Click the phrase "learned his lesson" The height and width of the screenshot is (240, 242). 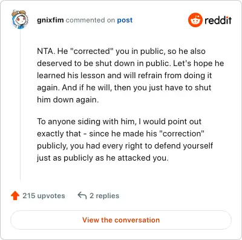click(71, 76)
